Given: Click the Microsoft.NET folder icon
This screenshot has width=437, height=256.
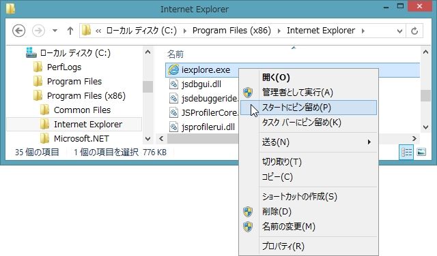Looking at the screenshot, I should coord(44,138).
